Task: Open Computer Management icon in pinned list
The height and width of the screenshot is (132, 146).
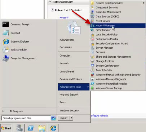Action: click(x=6, y=58)
